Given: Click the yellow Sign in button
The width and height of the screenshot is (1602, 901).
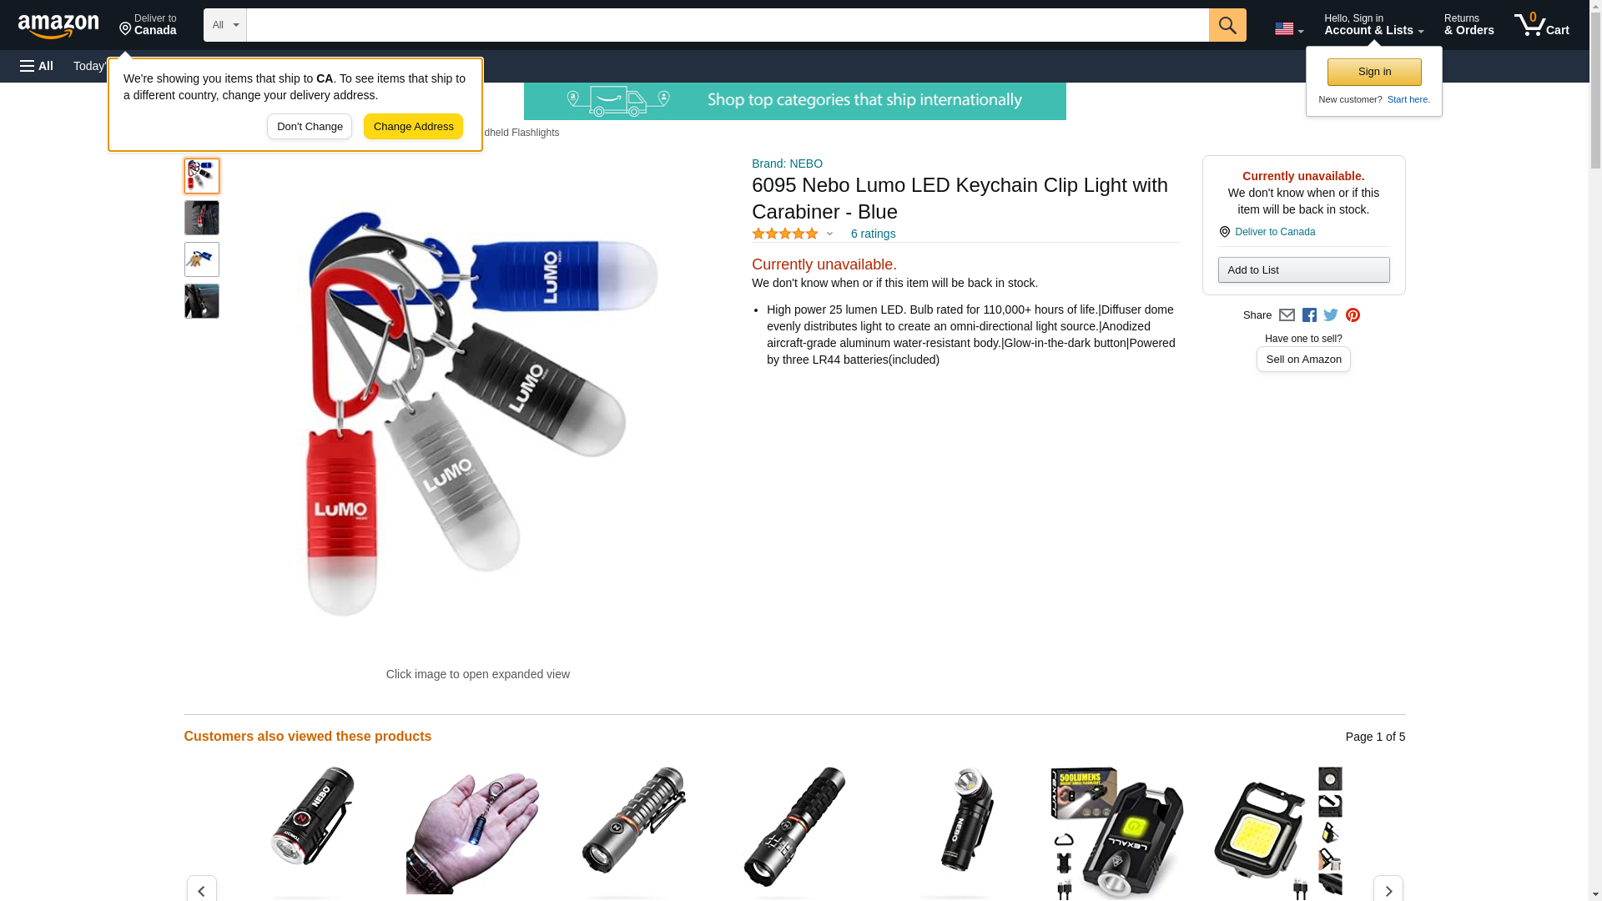Looking at the screenshot, I should click(x=1374, y=72).
